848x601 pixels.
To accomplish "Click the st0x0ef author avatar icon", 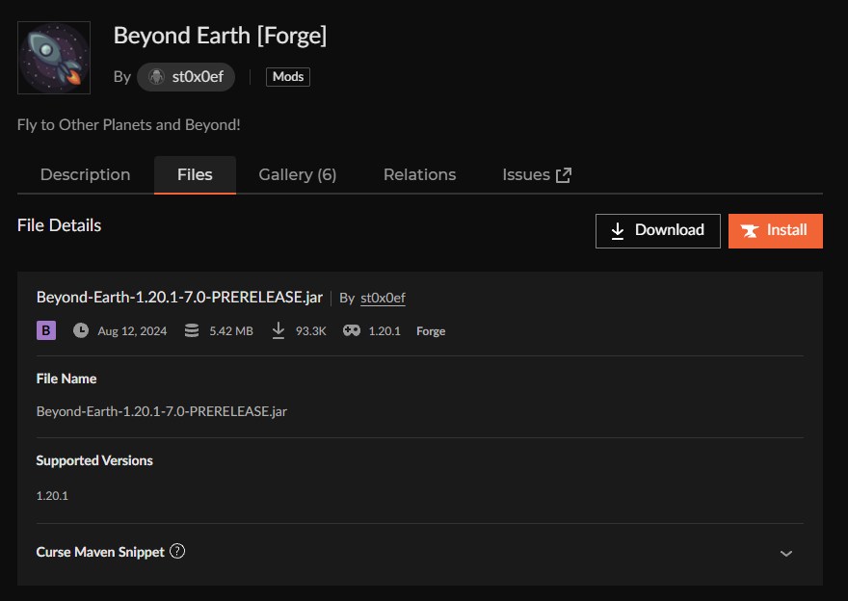I will click(x=155, y=77).
